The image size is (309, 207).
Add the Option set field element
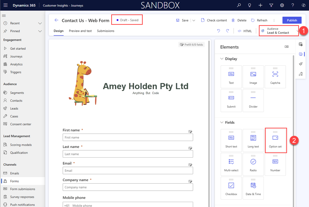275,140
